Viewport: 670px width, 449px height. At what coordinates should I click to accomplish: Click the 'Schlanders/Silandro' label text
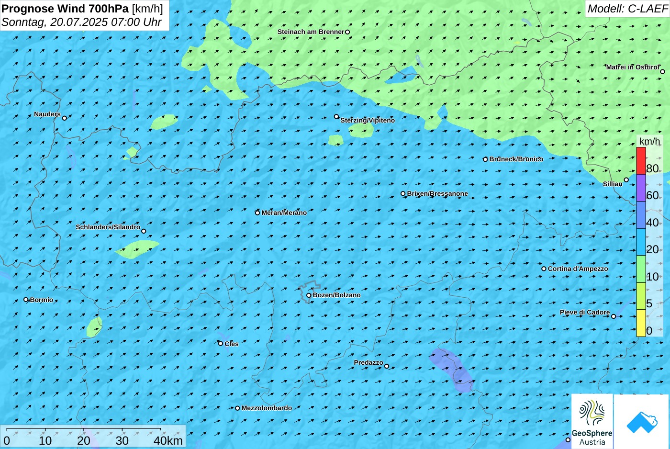[x=108, y=227]
